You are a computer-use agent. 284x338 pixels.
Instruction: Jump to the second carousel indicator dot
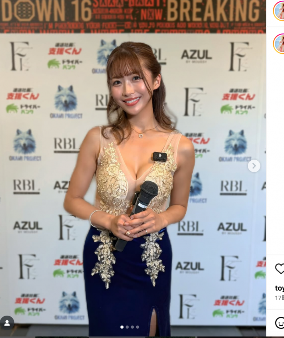(x=127, y=327)
